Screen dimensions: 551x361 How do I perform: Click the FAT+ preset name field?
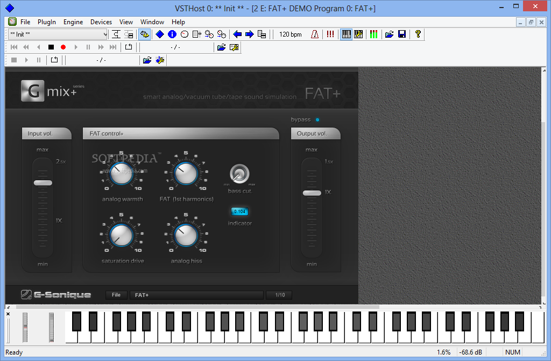[x=197, y=295]
